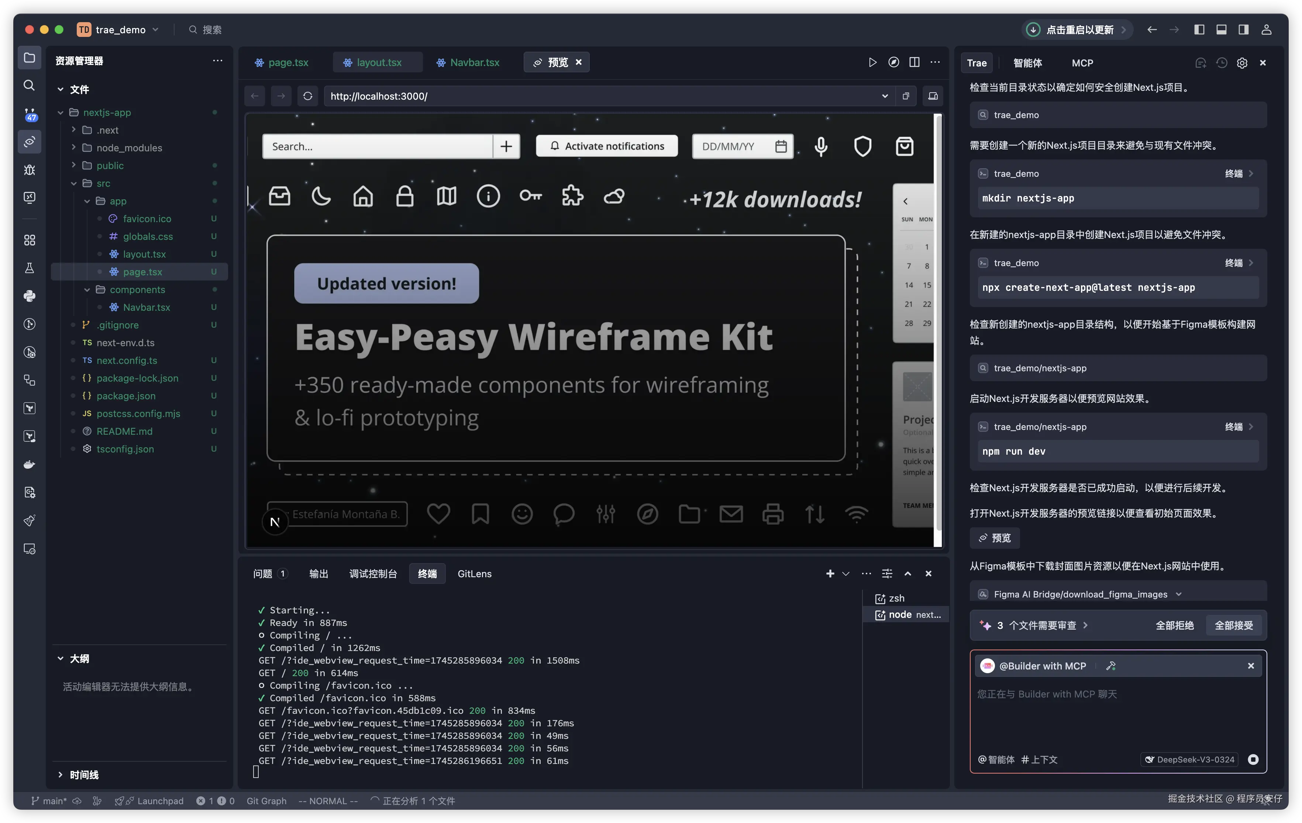Viewport: 1302px width, 823px height.
Task: Expand the node_modules folder
Action: point(73,148)
